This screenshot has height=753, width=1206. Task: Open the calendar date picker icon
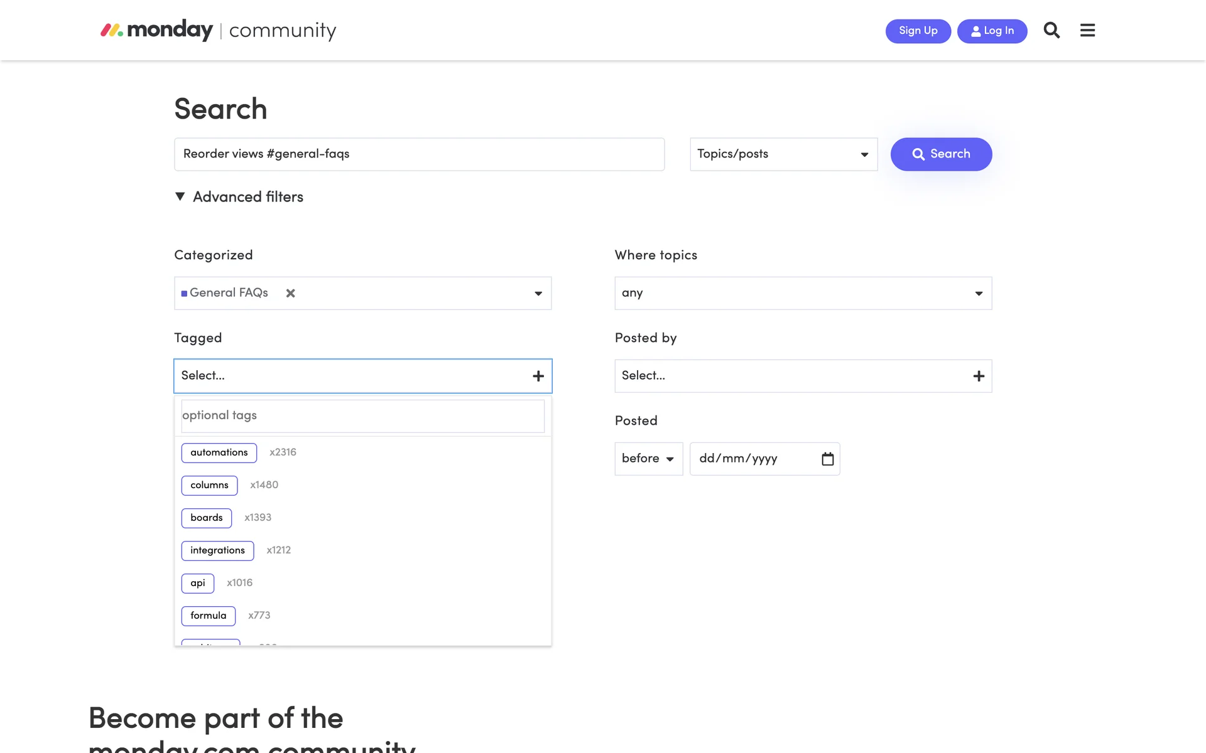click(x=827, y=459)
